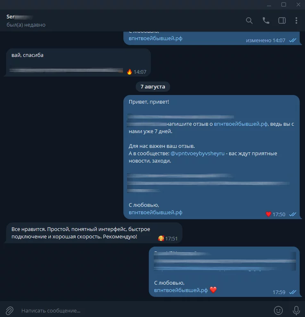This screenshot has width=305, height=317.
Task: Minimize the Telegram window
Action: (269, 5)
